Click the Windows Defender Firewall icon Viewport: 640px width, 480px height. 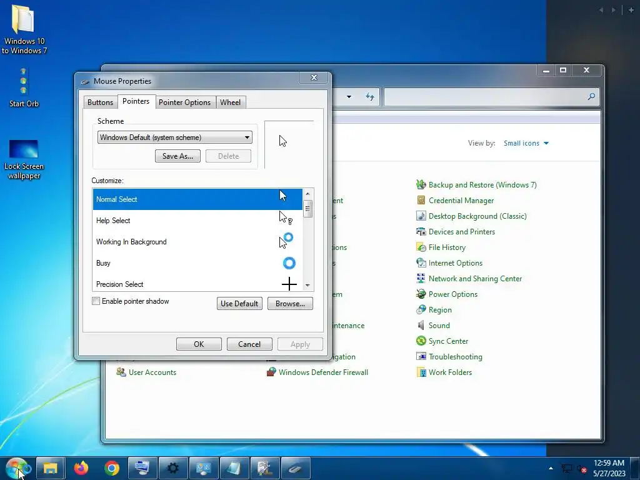271,372
